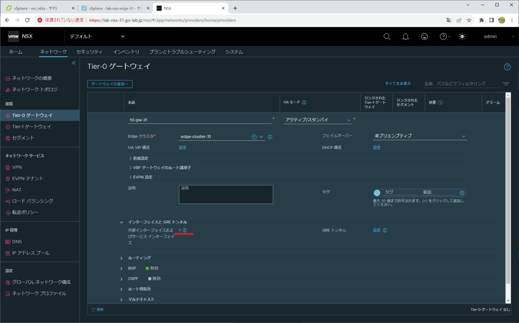Open the filter options icon
Screen dimensions: 519x323
(x=506, y=84)
